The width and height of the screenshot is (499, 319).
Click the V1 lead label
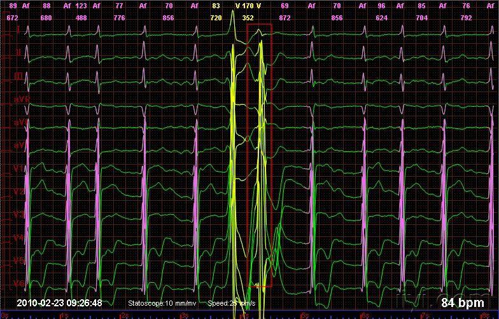click(18, 169)
